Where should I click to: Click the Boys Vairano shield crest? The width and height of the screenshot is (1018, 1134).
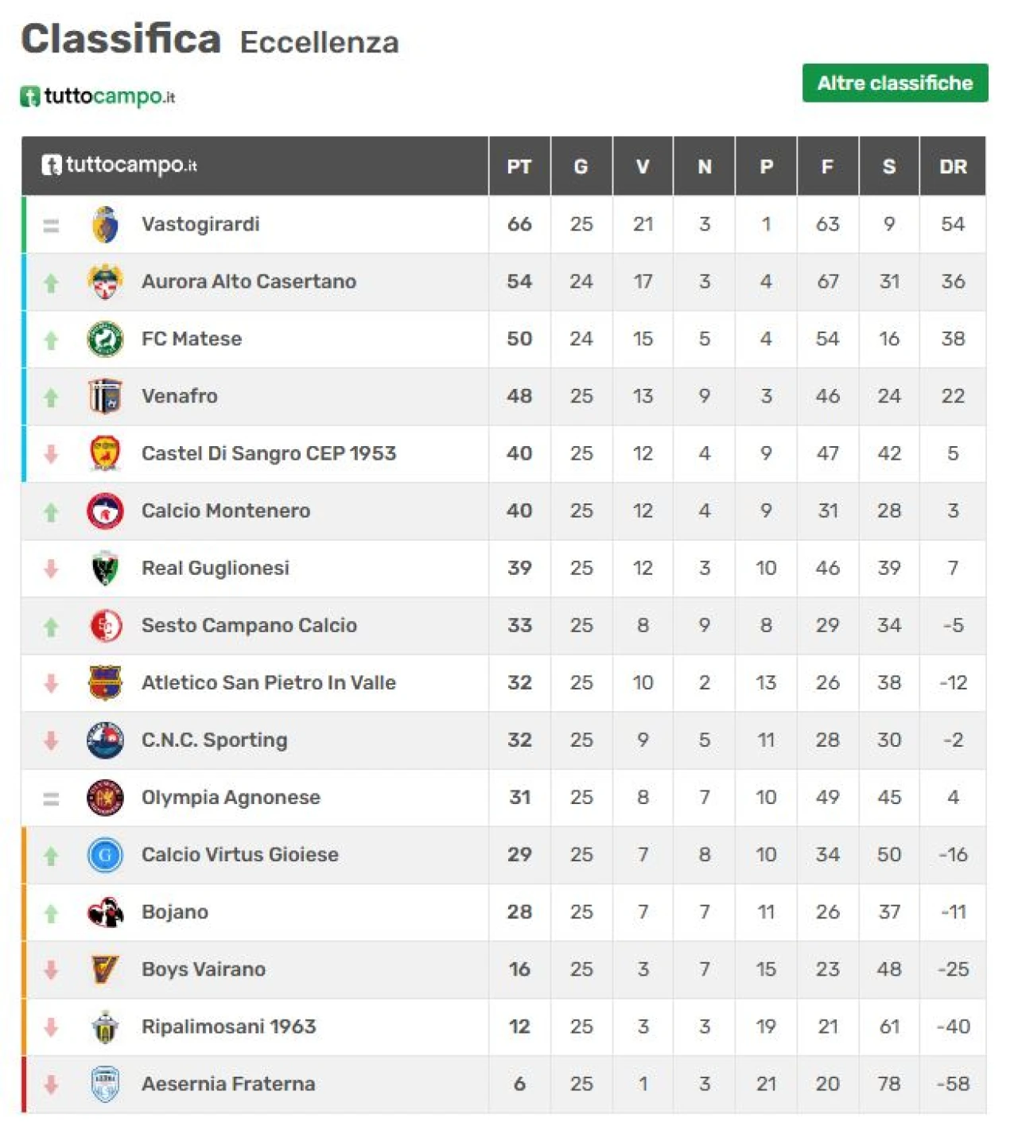click(x=105, y=969)
